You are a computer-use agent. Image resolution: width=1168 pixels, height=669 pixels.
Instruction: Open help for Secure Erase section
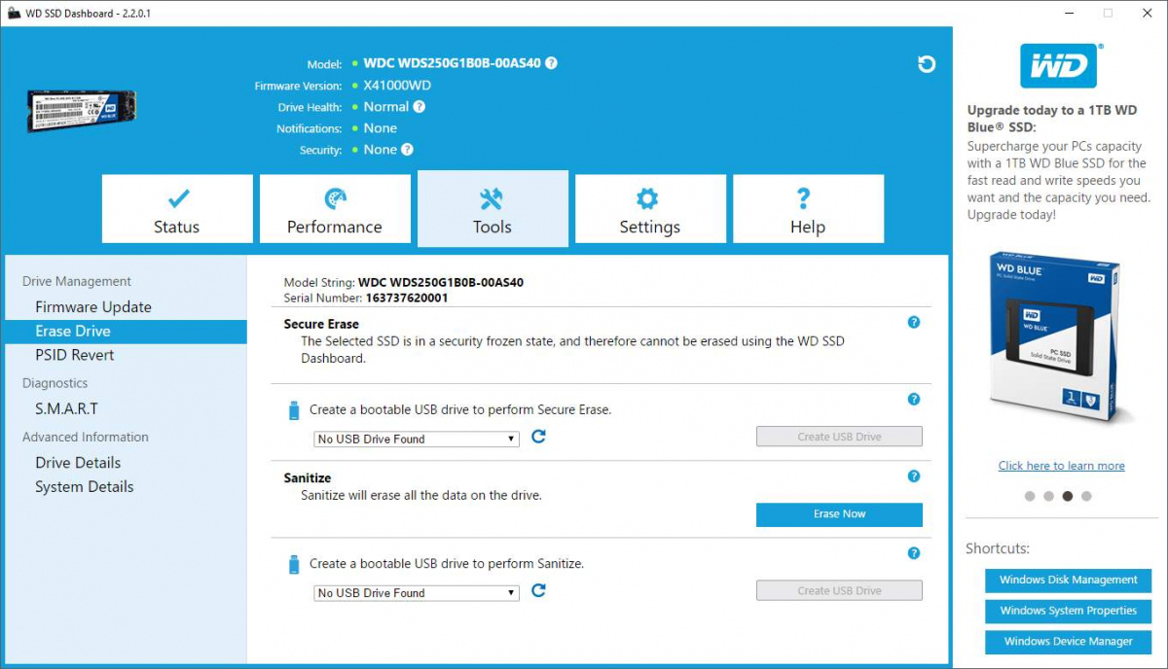tap(914, 322)
